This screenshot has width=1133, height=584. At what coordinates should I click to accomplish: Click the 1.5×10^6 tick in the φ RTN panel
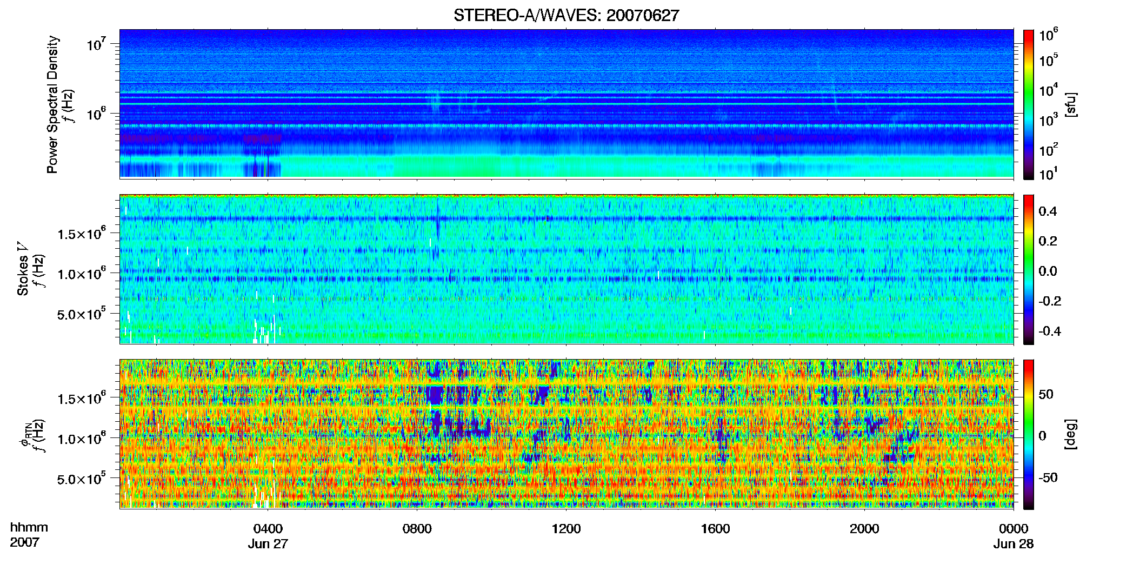(82, 398)
